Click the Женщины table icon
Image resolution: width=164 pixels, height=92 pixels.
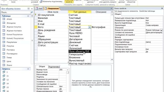coord(4,23)
